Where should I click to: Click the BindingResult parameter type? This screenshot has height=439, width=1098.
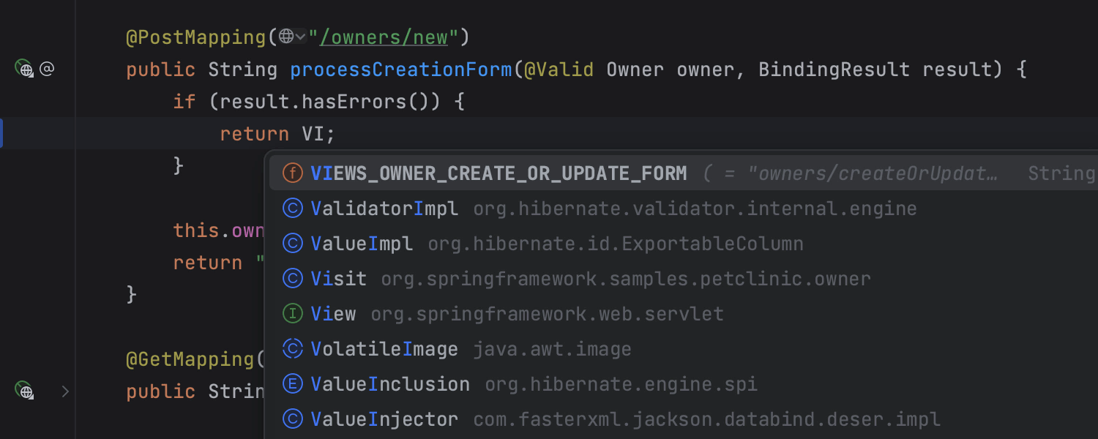click(834, 70)
